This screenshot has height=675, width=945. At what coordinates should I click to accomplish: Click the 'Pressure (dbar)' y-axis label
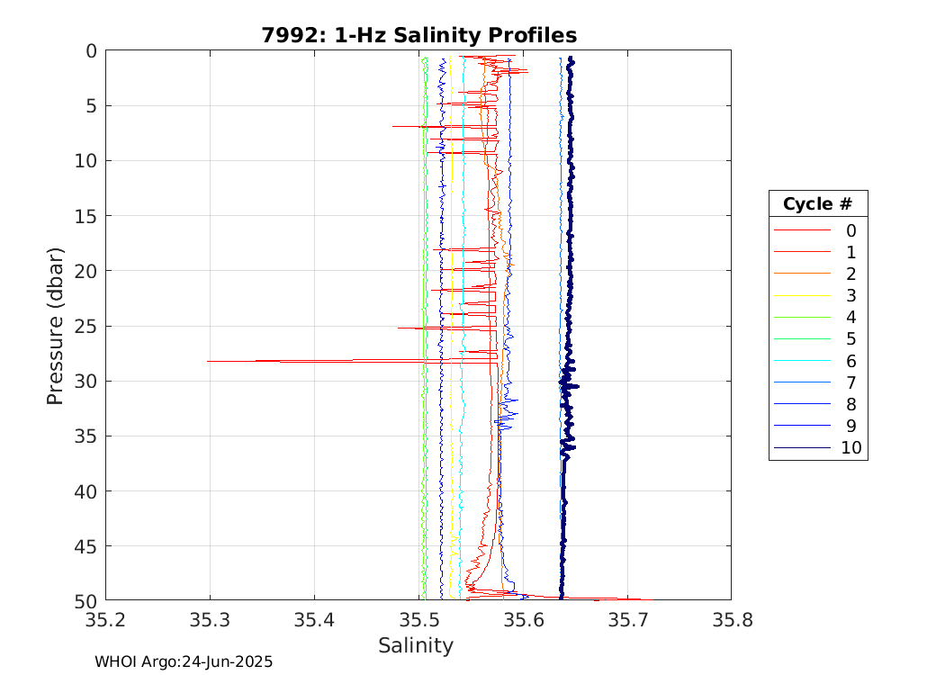[x=55, y=326]
